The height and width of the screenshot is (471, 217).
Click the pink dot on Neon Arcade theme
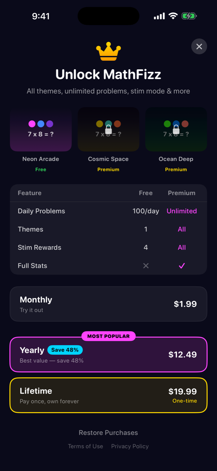(x=32, y=123)
